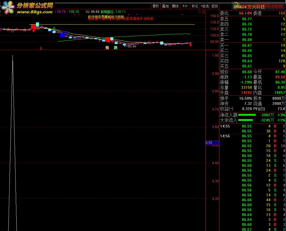
Task: Click the large red 涨停 candle near 135
Action: tap(33, 27)
